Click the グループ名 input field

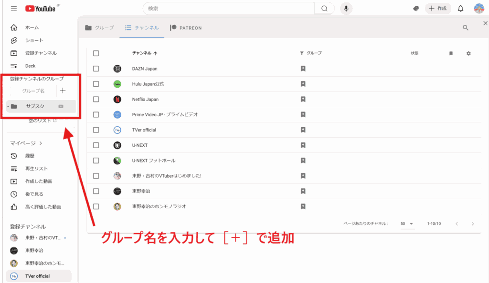click(x=33, y=91)
